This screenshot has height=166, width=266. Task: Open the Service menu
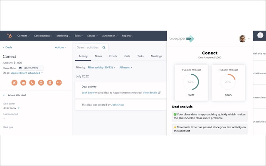(92, 36)
